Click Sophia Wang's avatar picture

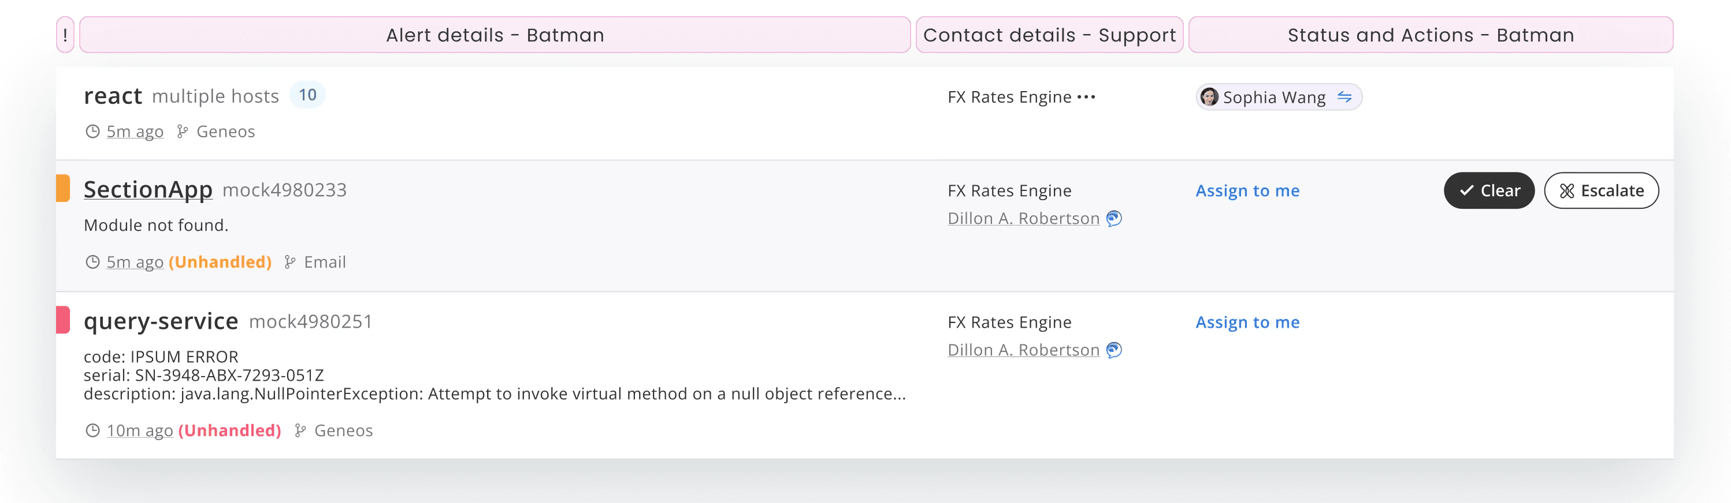pyautogui.click(x=1209, y=96)
